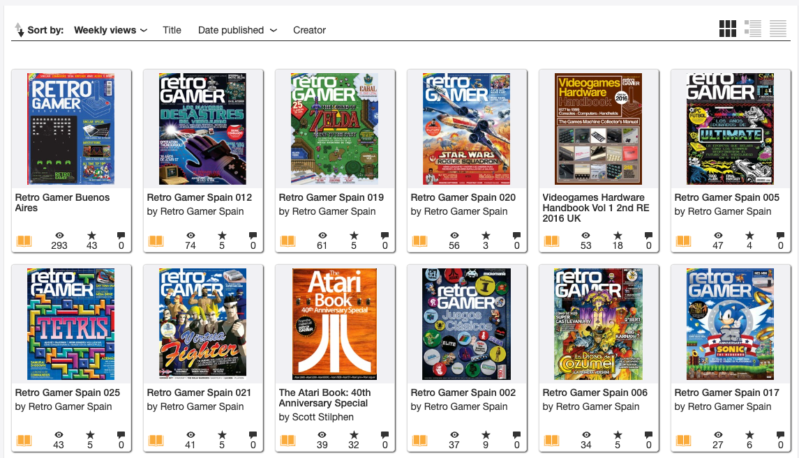Click favorites star on Atari Book card
The image size is (799, 458).
point(354,434)
